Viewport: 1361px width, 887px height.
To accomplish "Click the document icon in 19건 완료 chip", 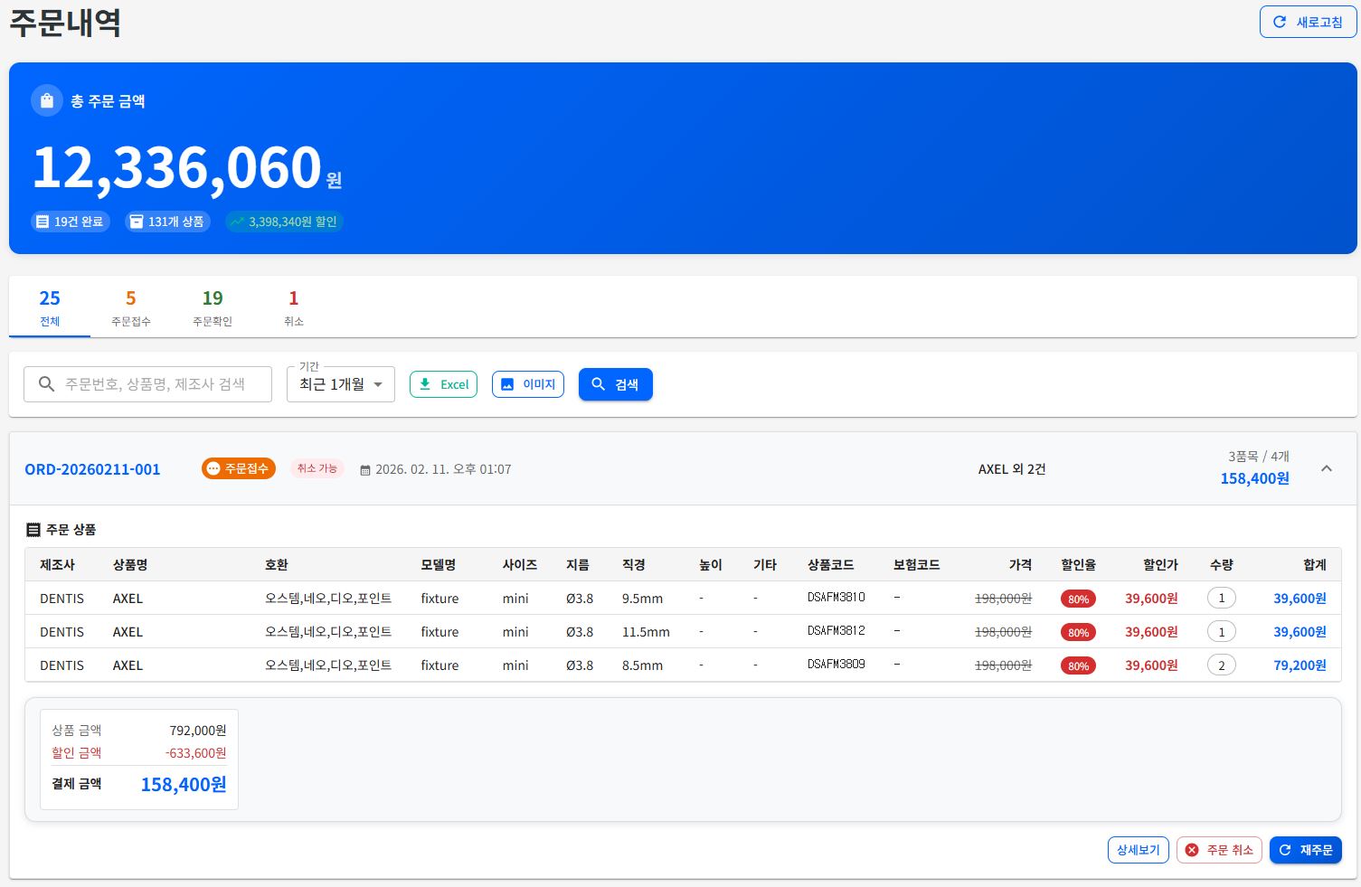I will pos(43,222).
